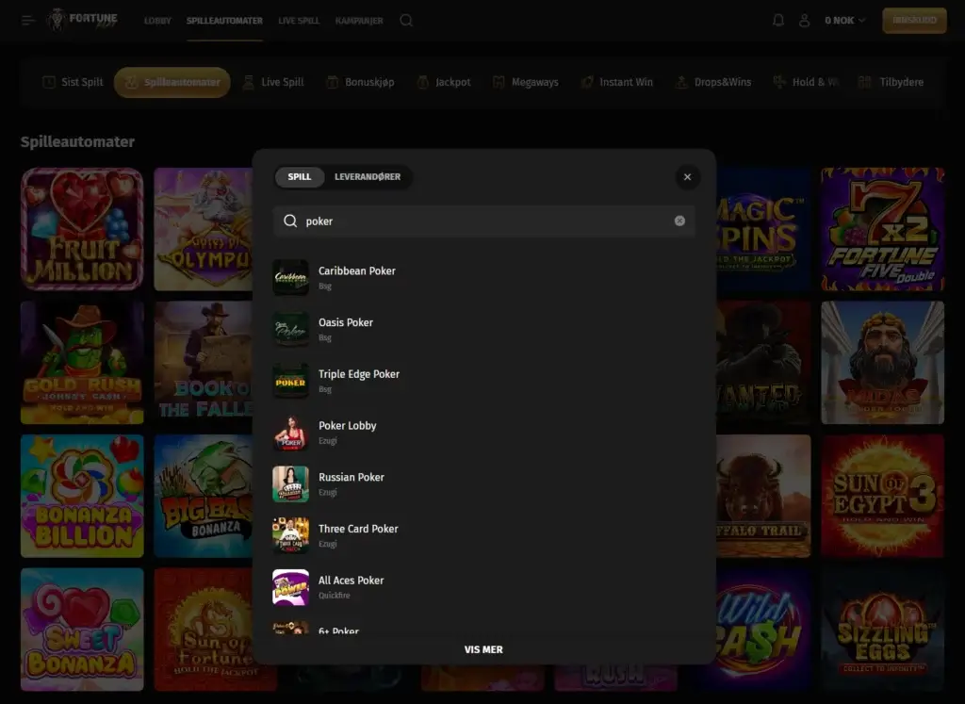
Task: Open the Fortune Five Double thumbnail
Action: tap(882, 229)
